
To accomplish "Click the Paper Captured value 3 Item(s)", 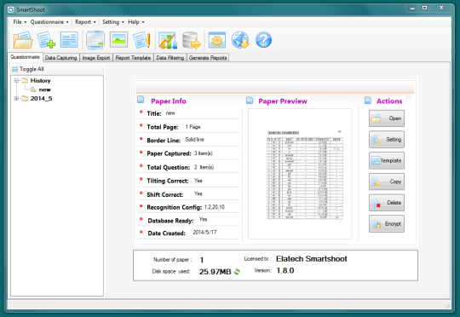I will 203,153.
